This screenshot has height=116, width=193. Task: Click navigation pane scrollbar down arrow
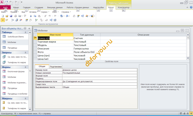click(x=30, y=109)
